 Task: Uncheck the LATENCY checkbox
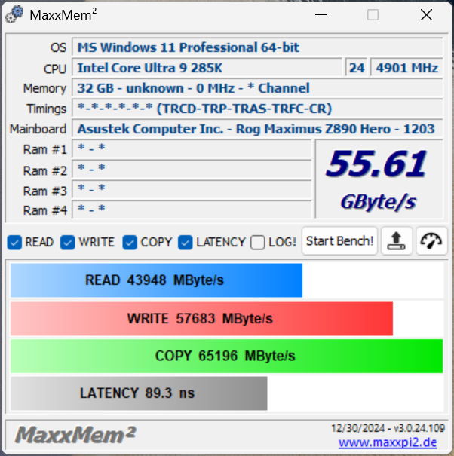[x=186, y=242]
